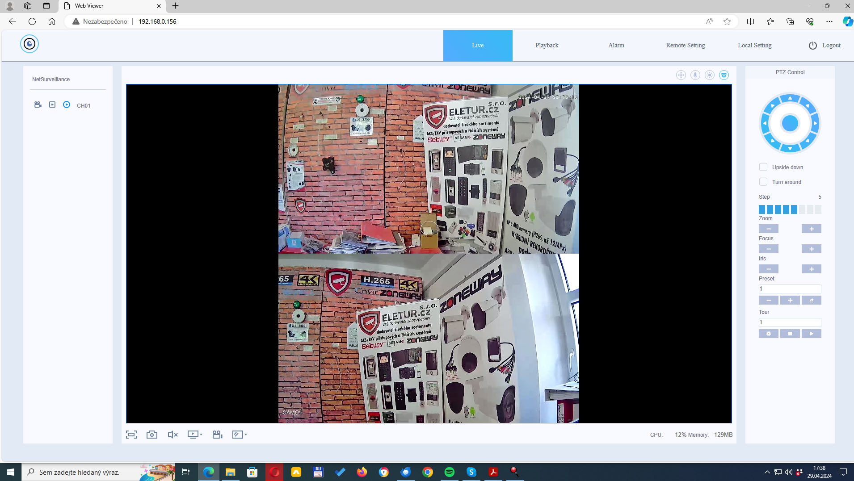854x481 pixels.
Task: Click the PTZ up arrow on direction wheel
Action: point(790,98)
